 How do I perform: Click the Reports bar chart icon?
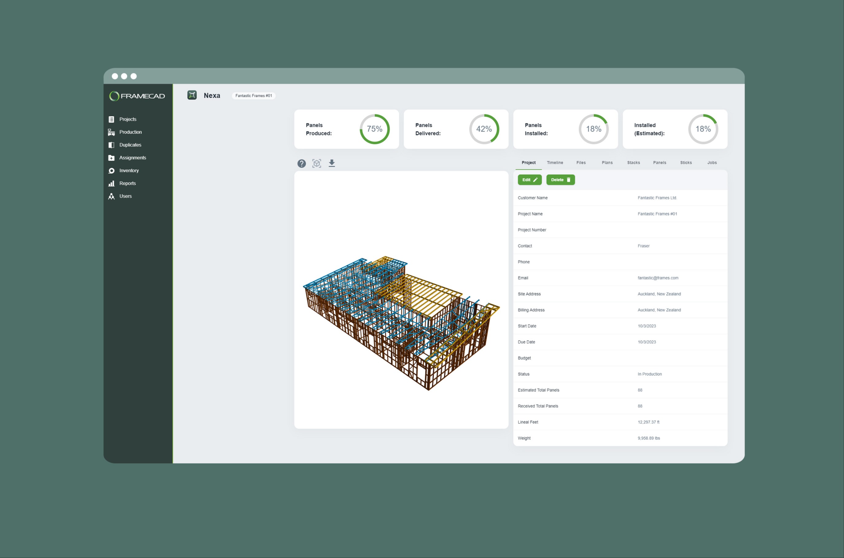click(111, 183)
